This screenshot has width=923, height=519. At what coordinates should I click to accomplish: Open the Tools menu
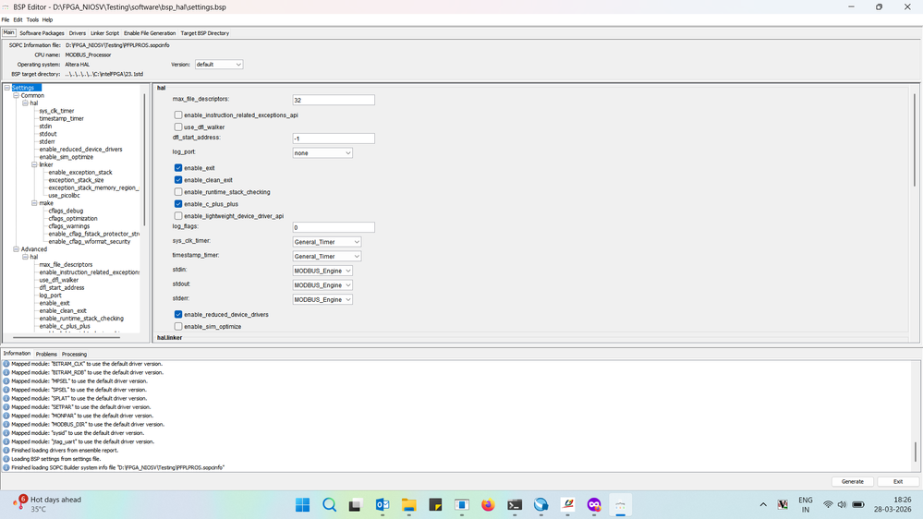click(32, 19)
